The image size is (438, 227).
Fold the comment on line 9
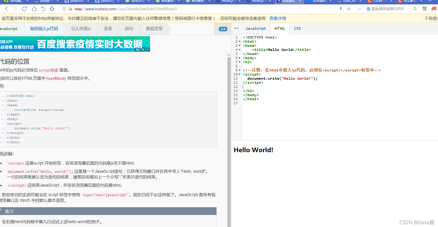click(x=240, y=70)
